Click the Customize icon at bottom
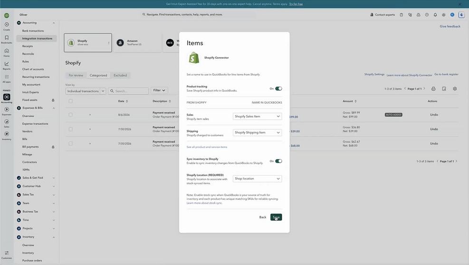The image size is (469, 265). tap(7, 253)
